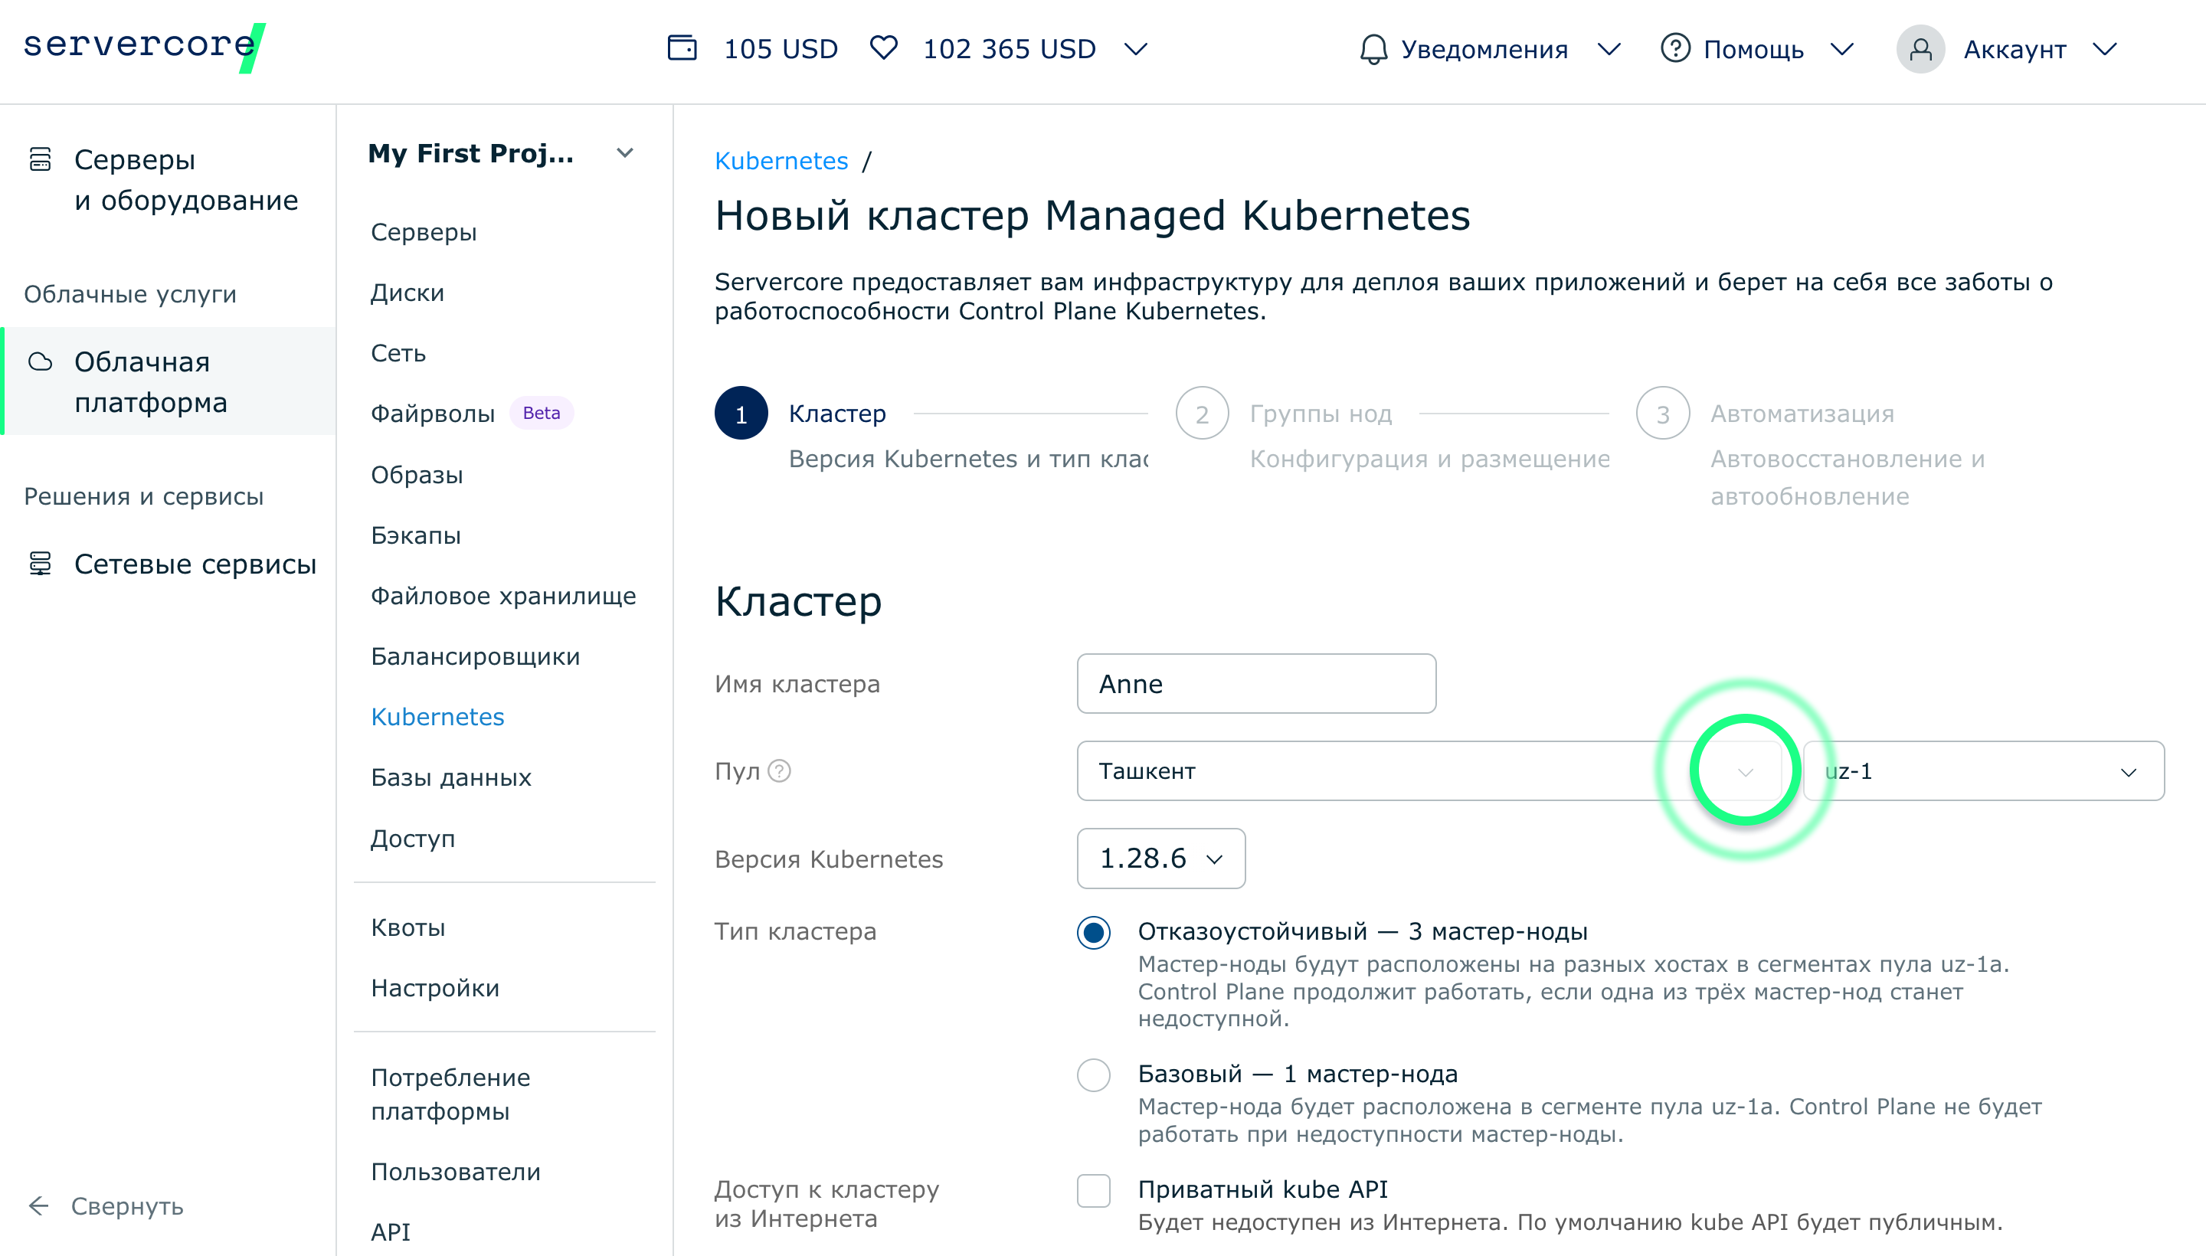Open Базы данных in project menu
This screenshot has height=1256, width=2206.
(450, 777)
